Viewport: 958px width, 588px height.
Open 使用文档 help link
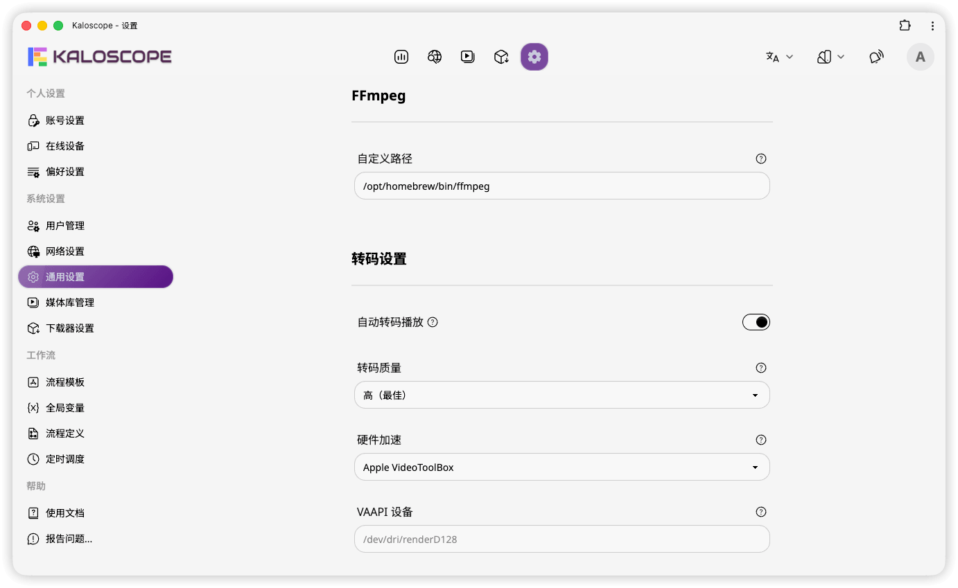[x=96, y=513]
